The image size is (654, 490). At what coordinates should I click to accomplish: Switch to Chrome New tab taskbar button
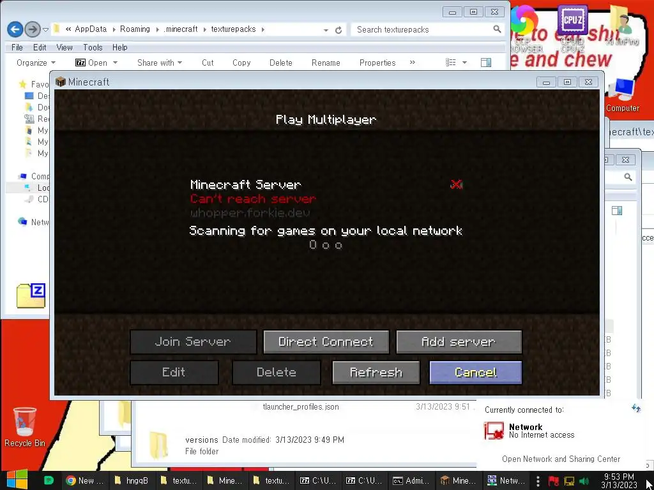click(x=85, y=480)
